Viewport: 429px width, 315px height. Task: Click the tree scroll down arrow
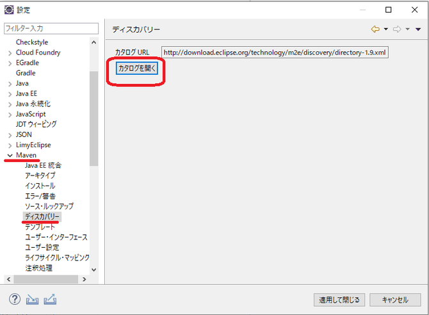point(94,270)
